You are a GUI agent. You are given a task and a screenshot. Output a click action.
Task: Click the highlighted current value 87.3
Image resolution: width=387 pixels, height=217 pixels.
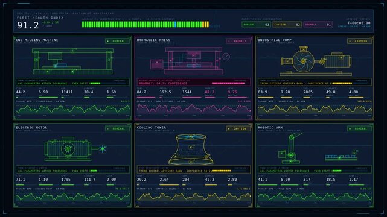click(209, 92)
